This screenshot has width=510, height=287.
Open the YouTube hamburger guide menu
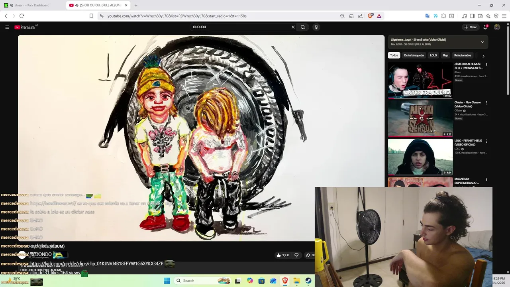7,27
